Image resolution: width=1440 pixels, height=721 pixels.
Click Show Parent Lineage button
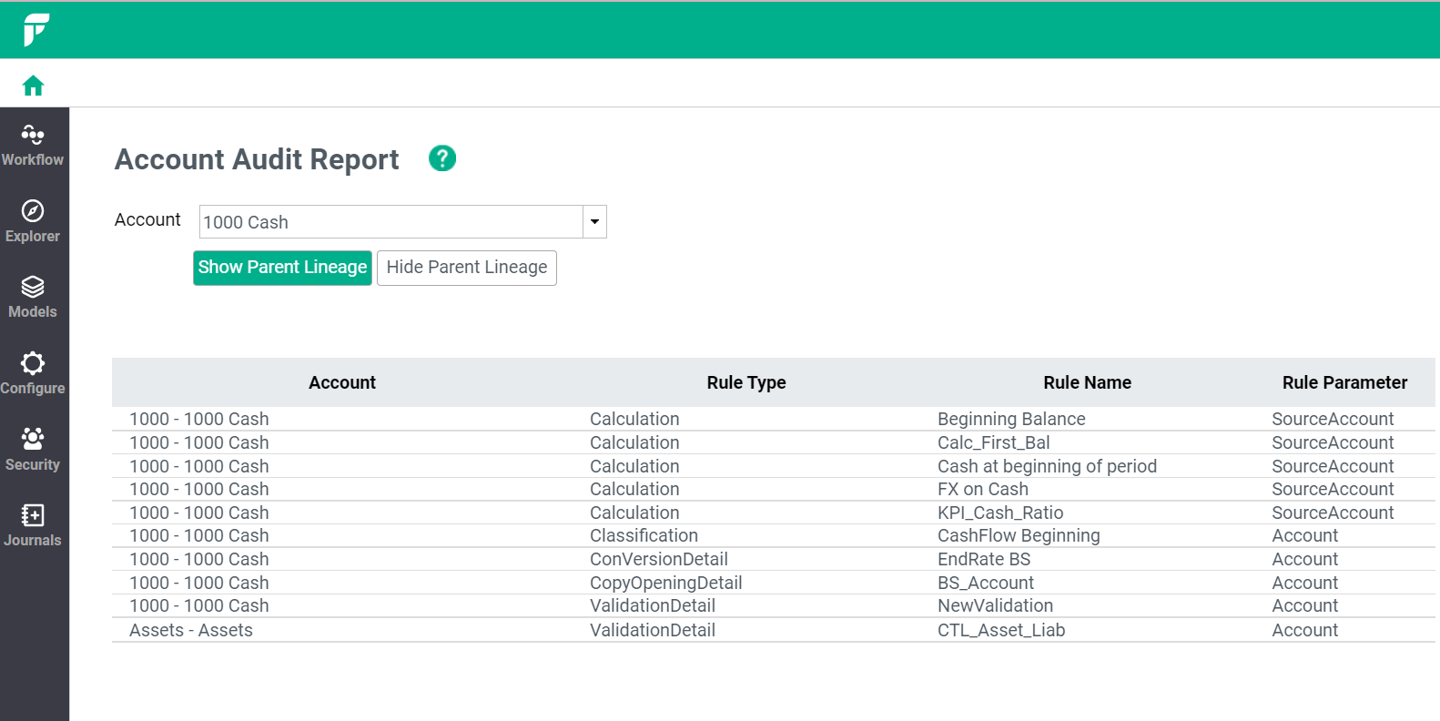[x=282, y=268]
